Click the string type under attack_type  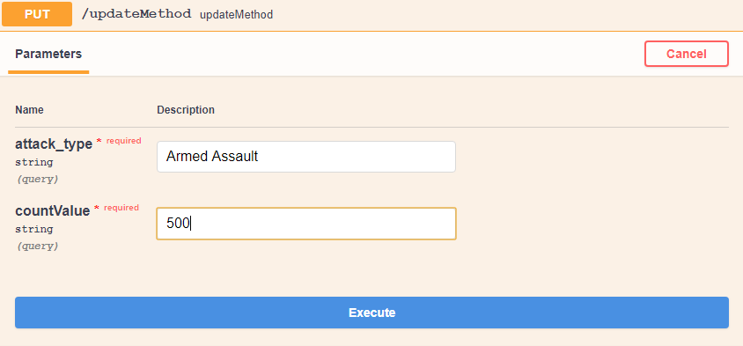34,162
